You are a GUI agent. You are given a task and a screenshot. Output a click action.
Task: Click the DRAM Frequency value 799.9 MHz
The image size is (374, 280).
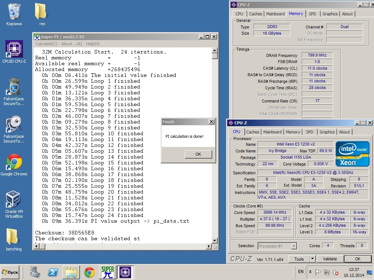(x=317, y=55)
